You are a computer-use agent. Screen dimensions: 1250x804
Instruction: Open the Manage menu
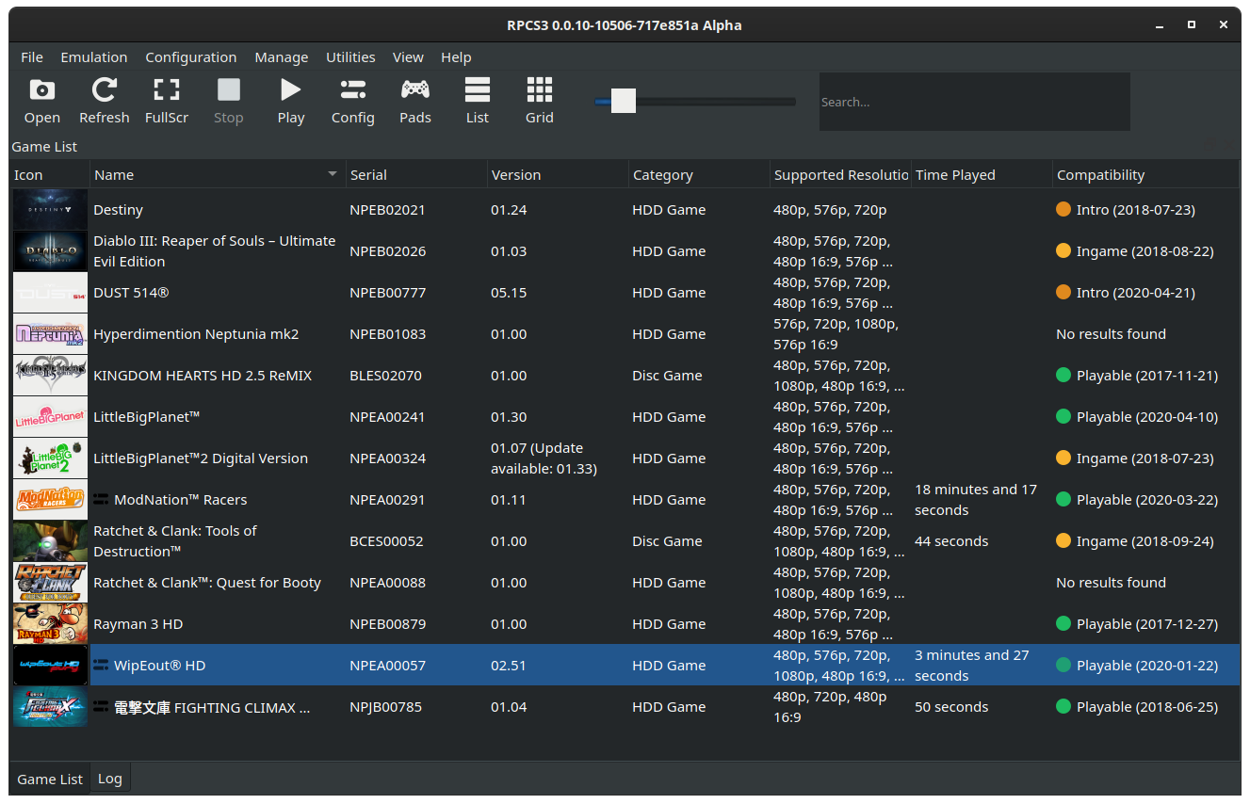point(281,57)
